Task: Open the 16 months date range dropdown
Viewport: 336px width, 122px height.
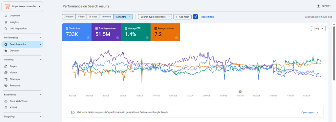Action: click(x=123, y=17)
